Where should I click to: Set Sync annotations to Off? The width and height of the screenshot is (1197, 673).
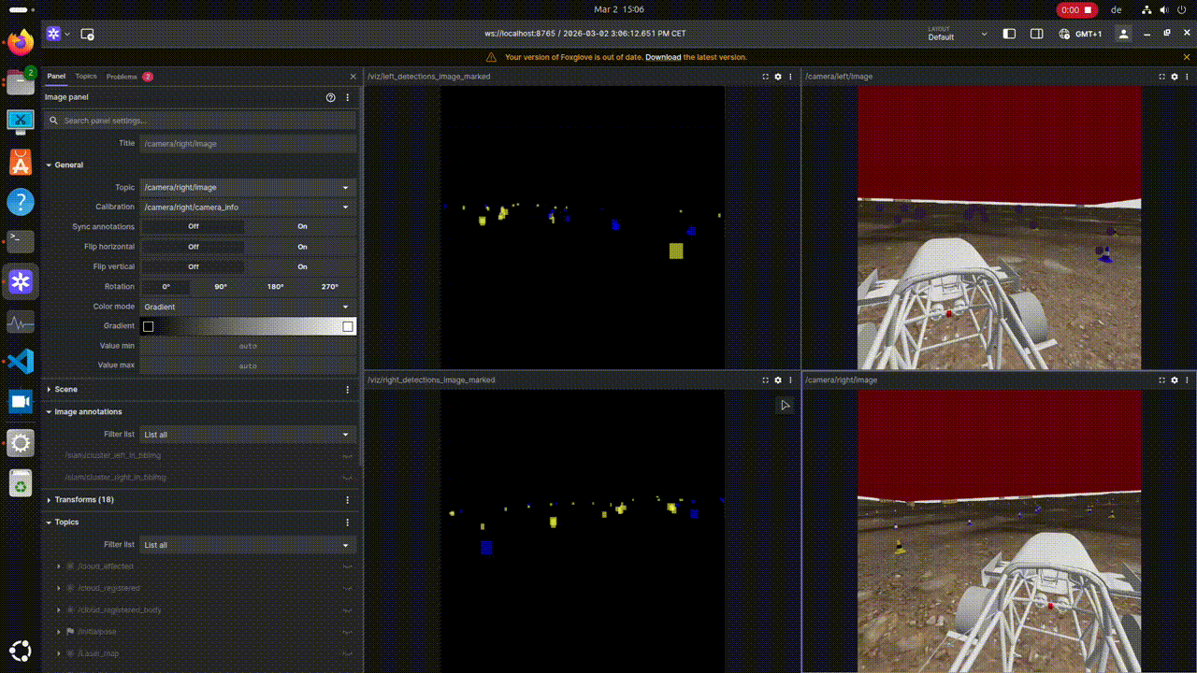(x=194, y=226)
